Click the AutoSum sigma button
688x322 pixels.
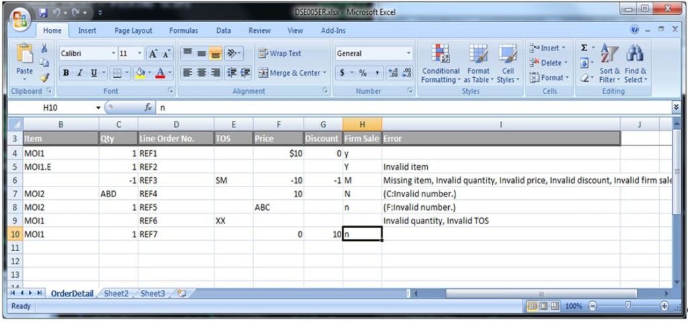(585, 48)
